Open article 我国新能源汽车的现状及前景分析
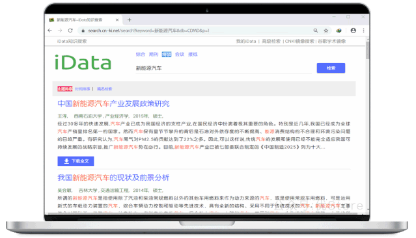 click(x=113, y=178)
